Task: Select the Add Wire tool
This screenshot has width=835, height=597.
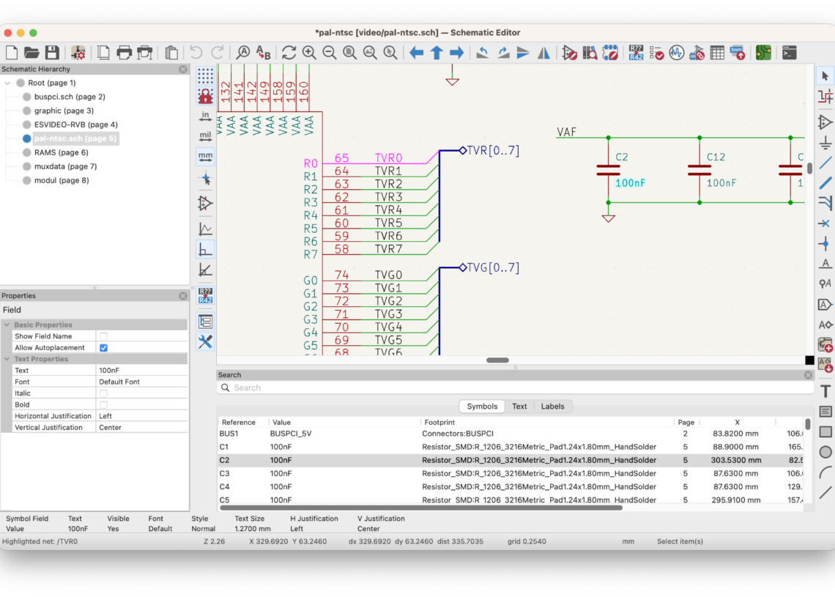Action: [x=825, y=163]
